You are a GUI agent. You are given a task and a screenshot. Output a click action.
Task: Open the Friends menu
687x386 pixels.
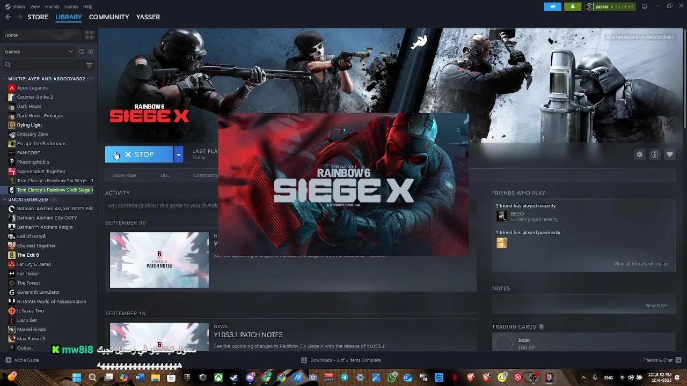(x=52, y=6)
